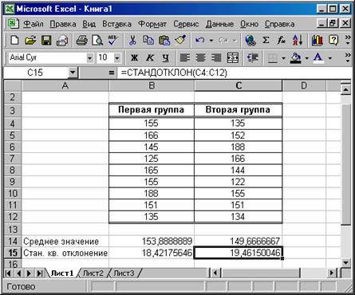Click the indent icon
The image size is (355, 295).
tap(252, 57)
